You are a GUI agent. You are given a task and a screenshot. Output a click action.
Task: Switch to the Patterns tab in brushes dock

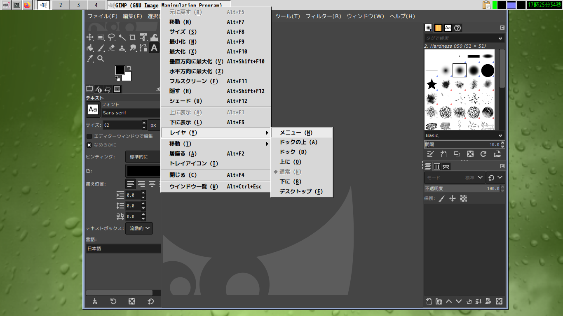[x=438, y=28]
